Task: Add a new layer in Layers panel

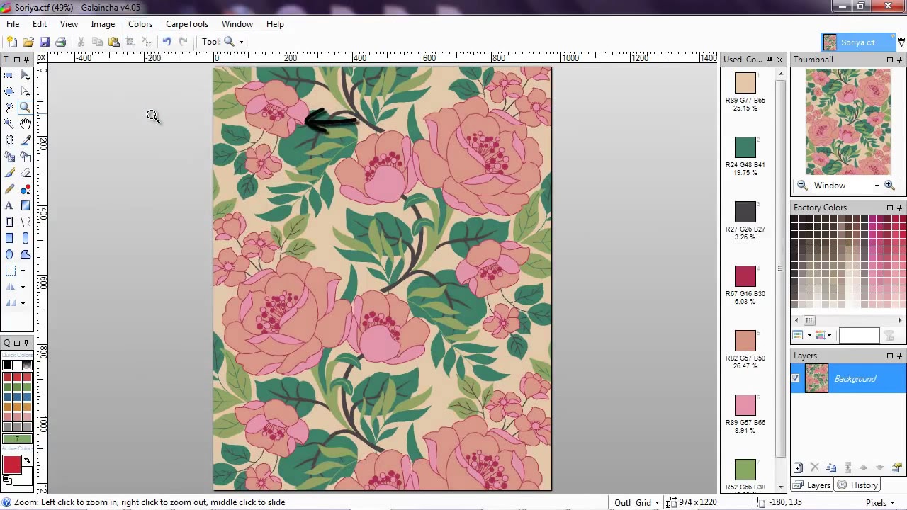Action: click(x=798, y=467)
